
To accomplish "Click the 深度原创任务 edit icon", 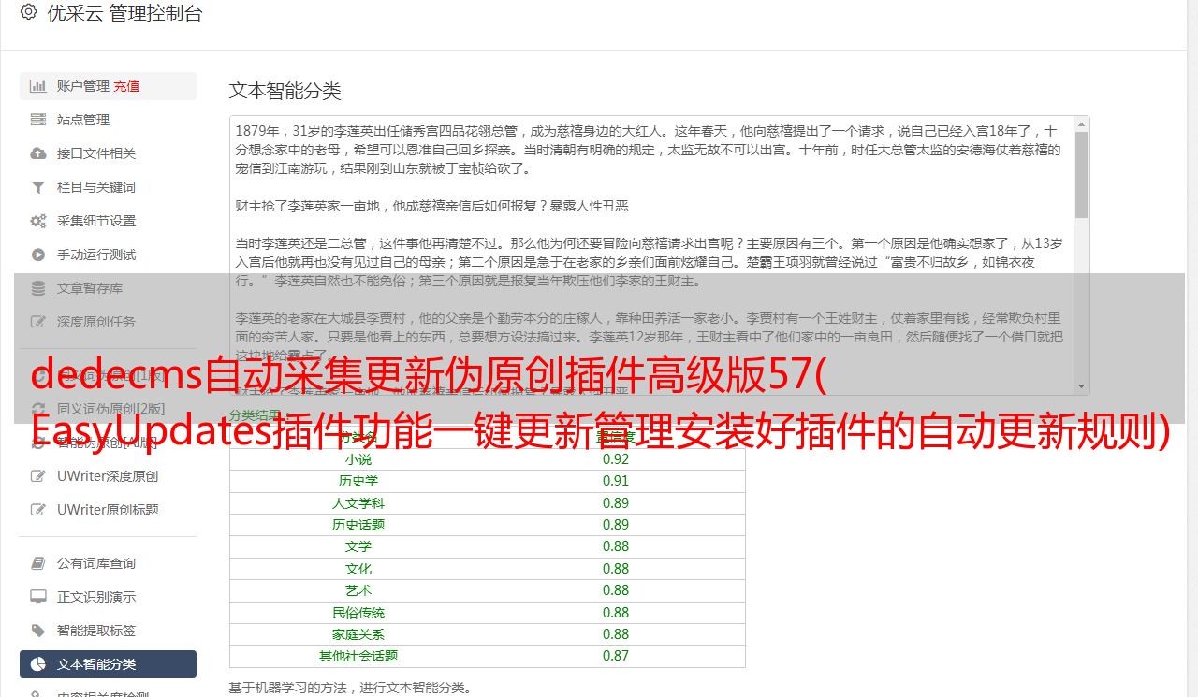I will [x=38, y=322].
